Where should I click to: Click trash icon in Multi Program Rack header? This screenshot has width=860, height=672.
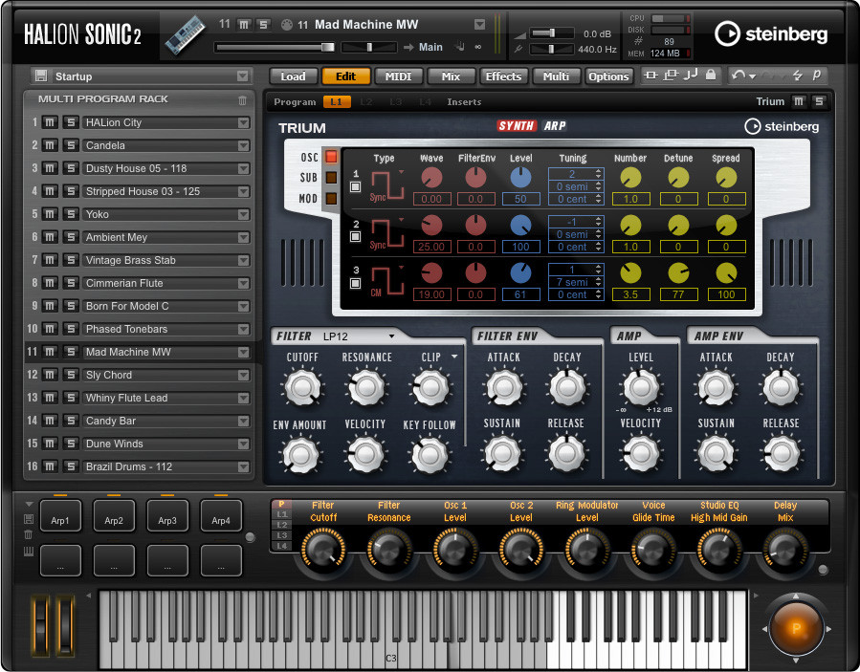tap(242, 99)
